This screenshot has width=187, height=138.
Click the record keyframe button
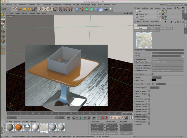[x=99, y=118]
